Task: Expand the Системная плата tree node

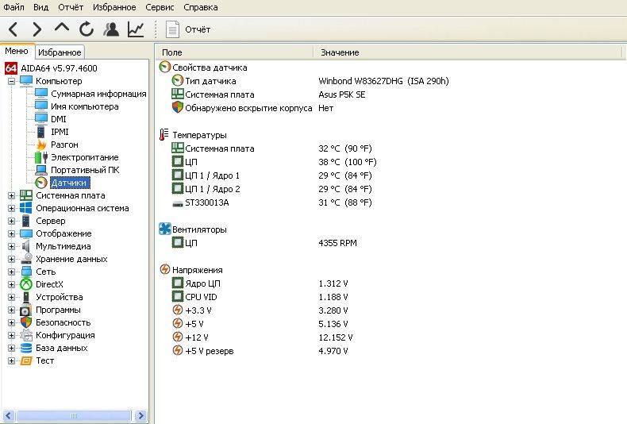Action: point(12,195)
